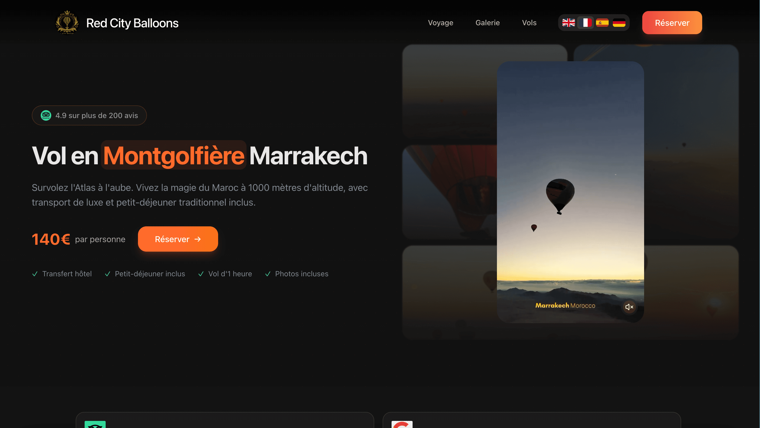This screenshot has width=760, height=428.
Task: Click the Transfert hôtel feature text
Action: tap(67, 274)
